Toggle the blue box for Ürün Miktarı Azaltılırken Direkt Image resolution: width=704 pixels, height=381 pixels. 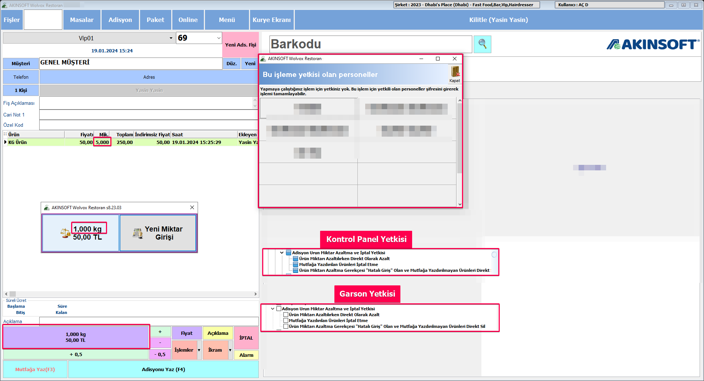296,259
